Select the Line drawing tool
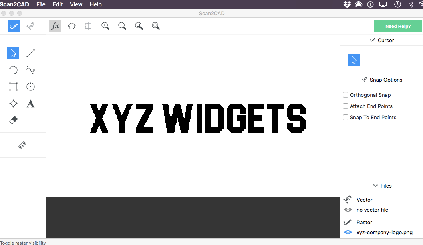The height and width of the screenshot is (245, 423). tap(30, 53)
